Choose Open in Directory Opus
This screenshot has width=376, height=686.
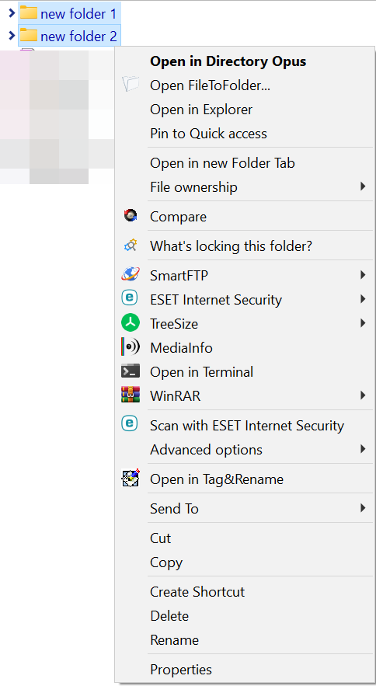pyautogui.click(x=228, y=61)
